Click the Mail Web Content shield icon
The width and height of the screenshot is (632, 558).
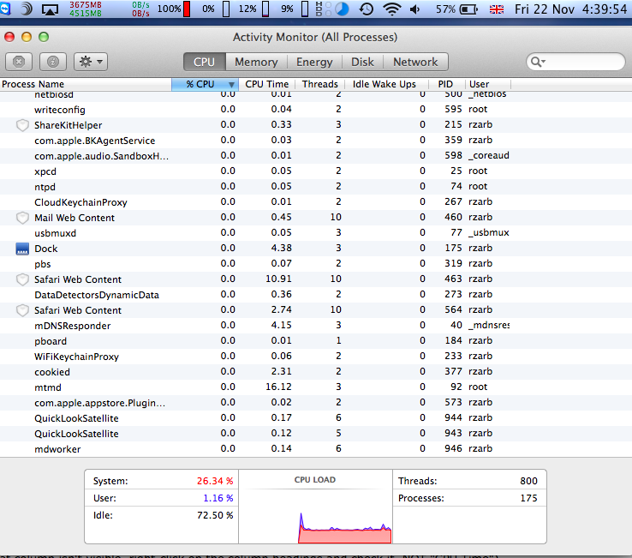22,218
